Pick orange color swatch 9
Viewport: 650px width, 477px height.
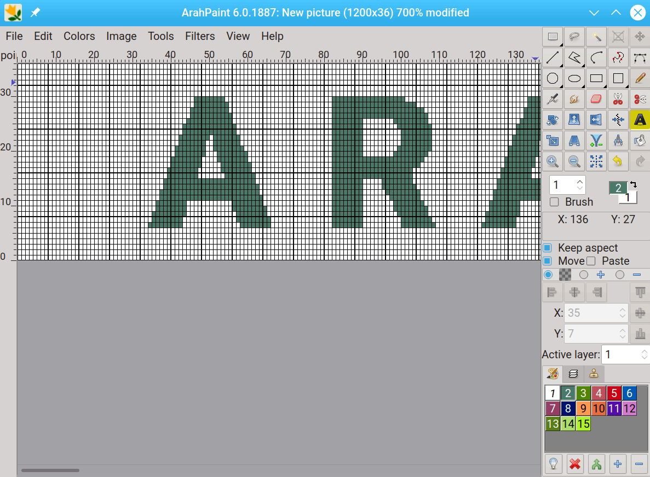pyautogui.click(x=583, y=408)
